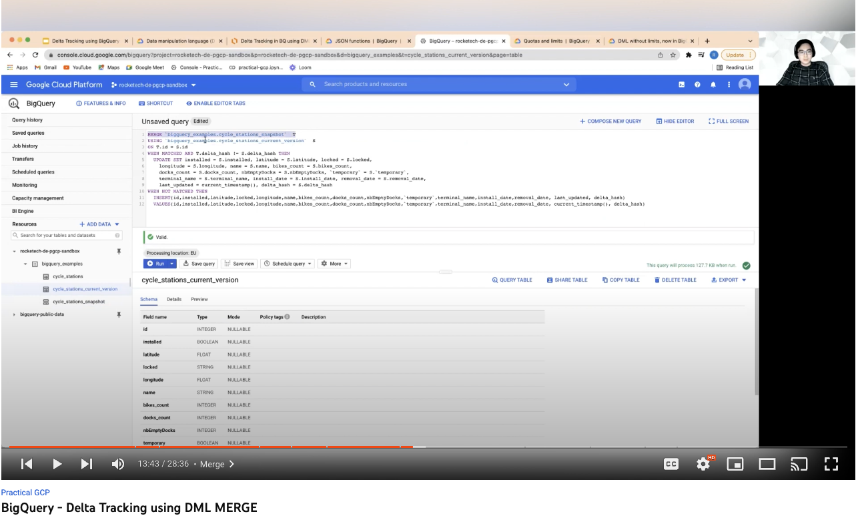Click the browser reload button

(x=35, y=55)
